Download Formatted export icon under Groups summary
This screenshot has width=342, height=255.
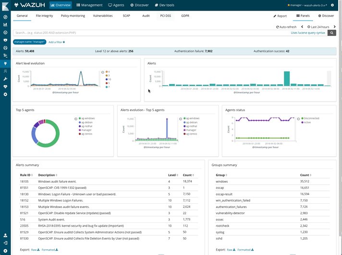tap(252, 250)
